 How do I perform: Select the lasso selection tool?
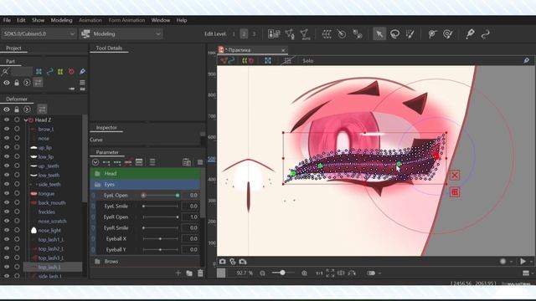click(x=394, y=33)
